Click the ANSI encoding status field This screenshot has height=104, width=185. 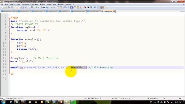[164, 99]
